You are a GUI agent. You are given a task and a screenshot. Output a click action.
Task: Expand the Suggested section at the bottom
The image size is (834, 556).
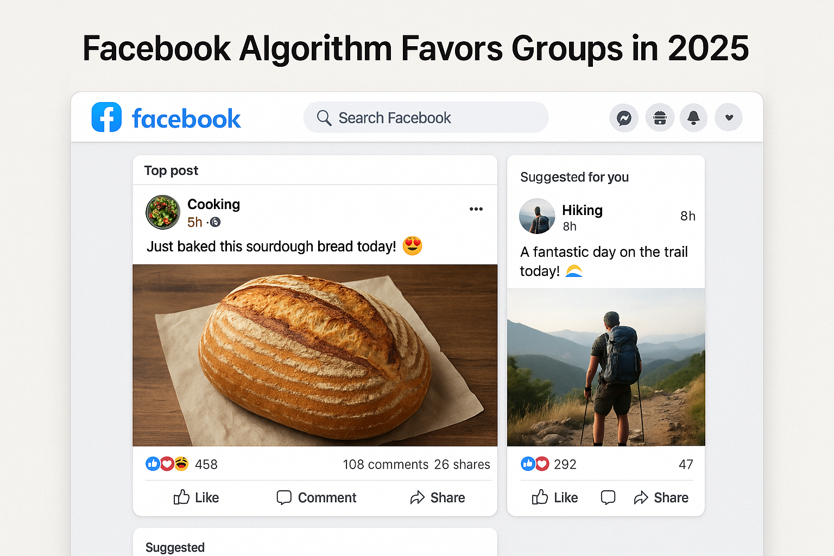174,547
